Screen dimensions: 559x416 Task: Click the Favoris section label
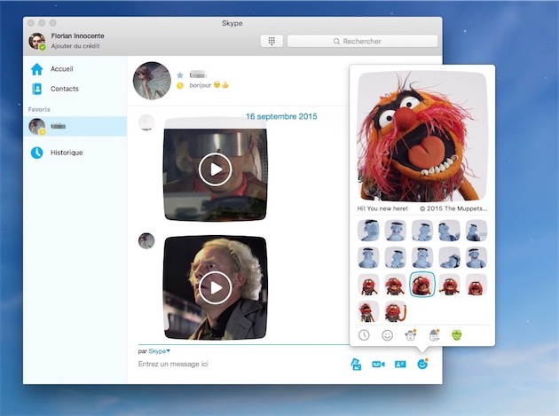click(39, 109)
